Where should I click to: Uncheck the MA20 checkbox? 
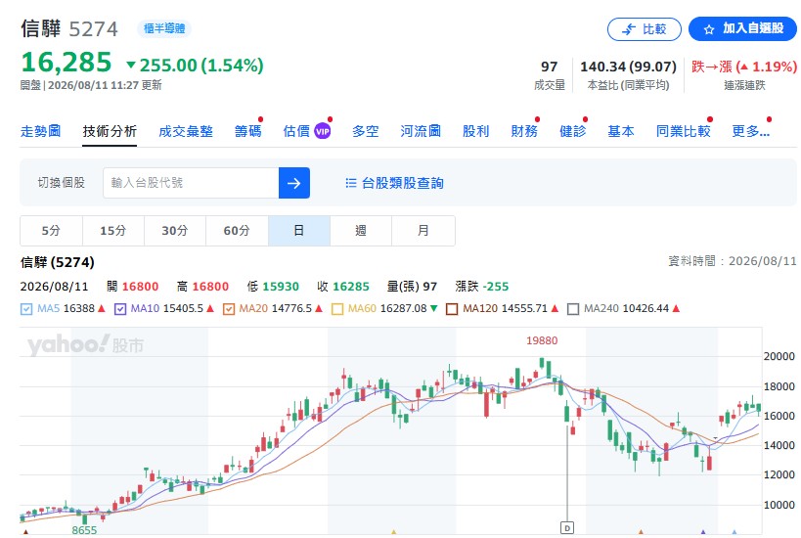[x=228, y=309]
